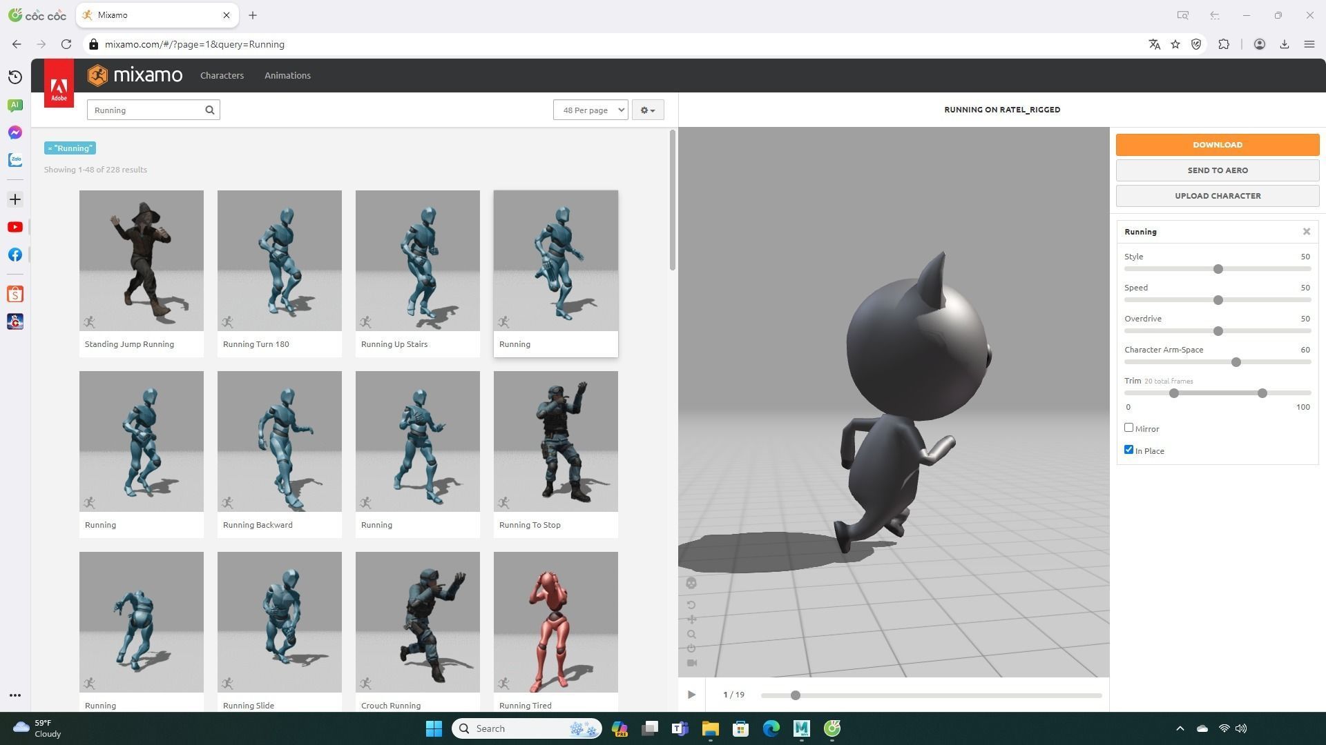1326x745 pixels.
Task: Open browser extensions puzzle icon
Action: pos(1224,44)
